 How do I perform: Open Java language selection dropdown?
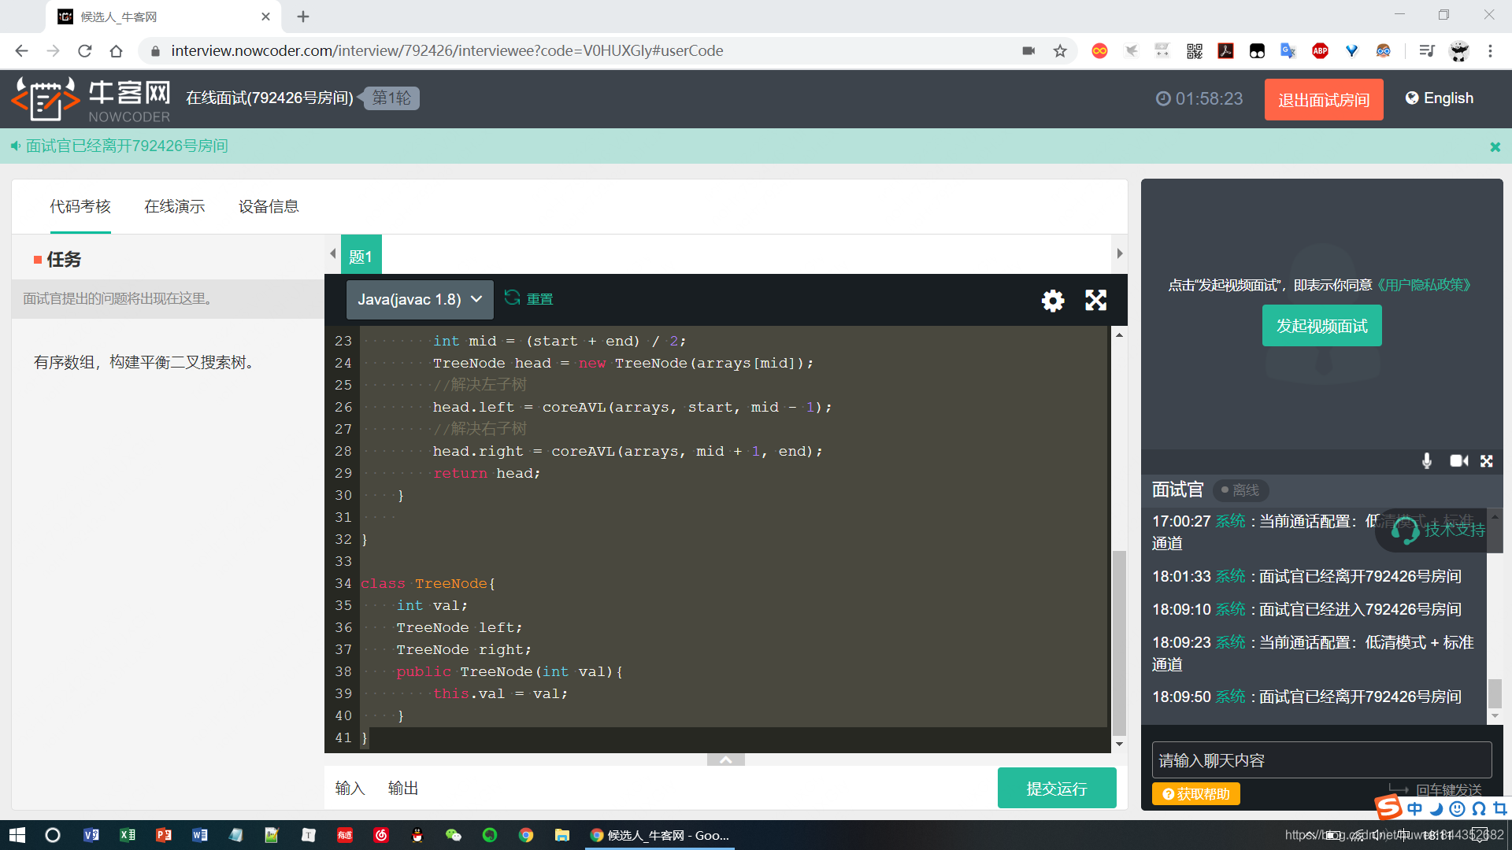tap(420, 300)
